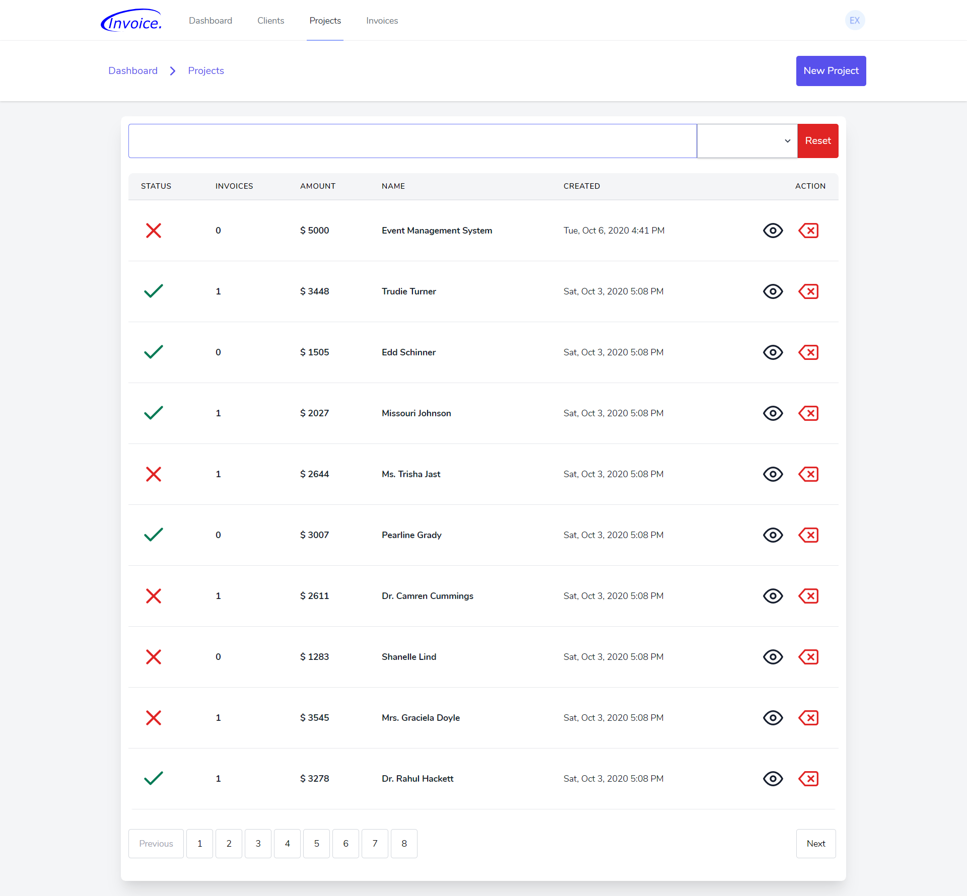Delete the Trudie Turner project
Screen dimensions: 967x896
point(808,291)
